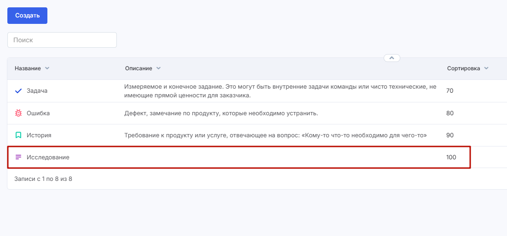Focus the Поиск search field

tap(62, 40)
